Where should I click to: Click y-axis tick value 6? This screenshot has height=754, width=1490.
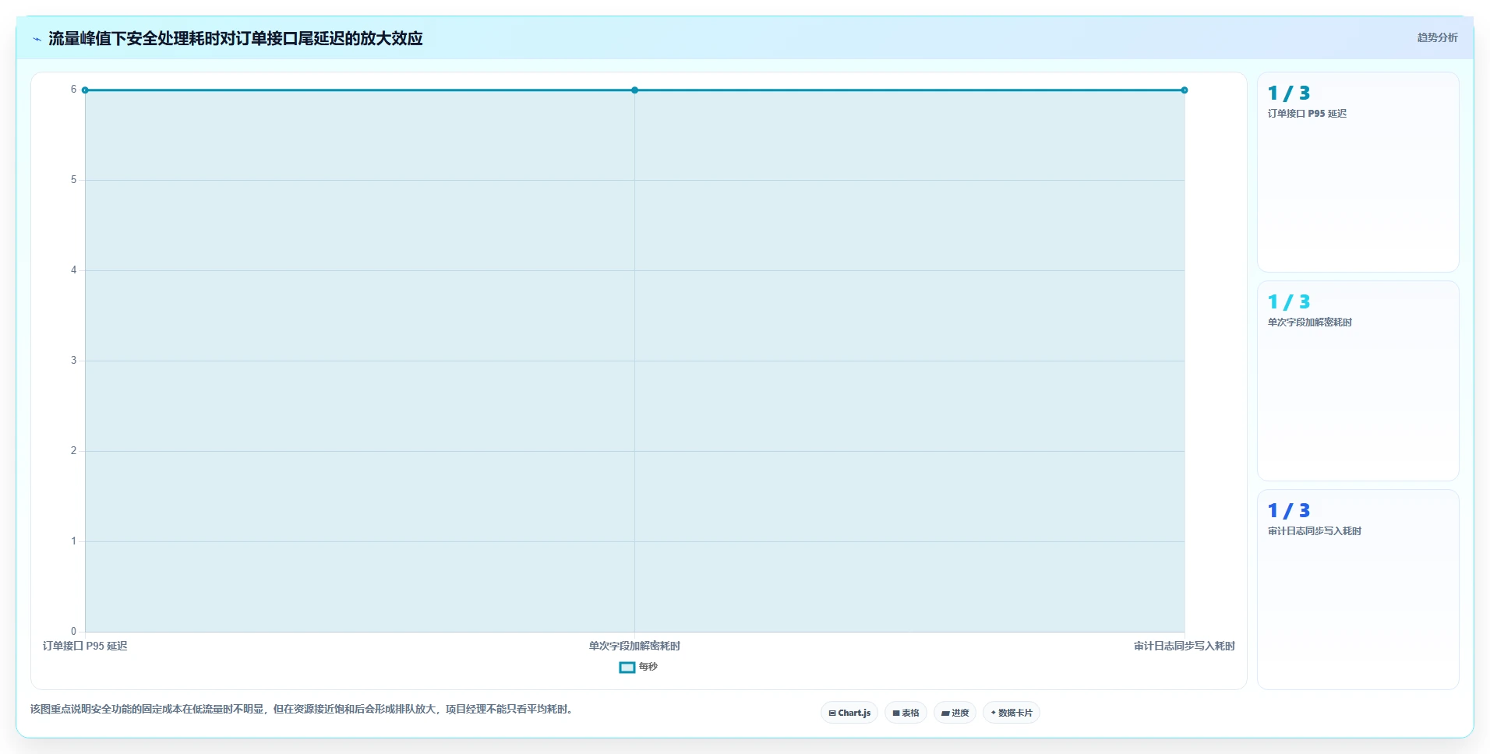click(x=74, y=90)
